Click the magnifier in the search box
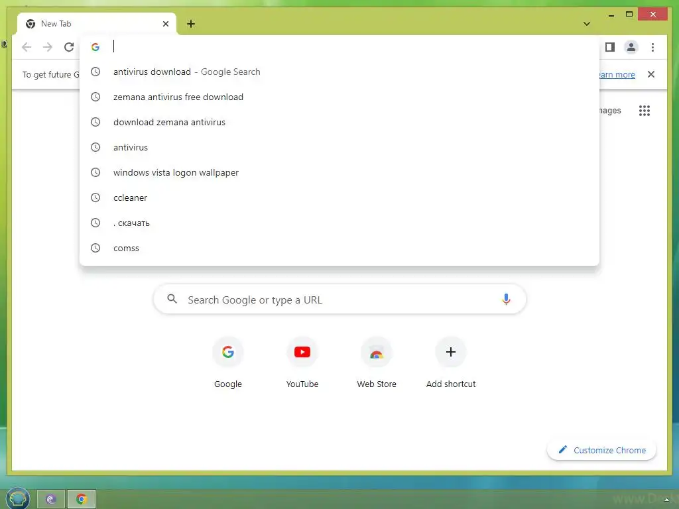Image resolution: width=679 pixels, height=509 pixels. 172,299
